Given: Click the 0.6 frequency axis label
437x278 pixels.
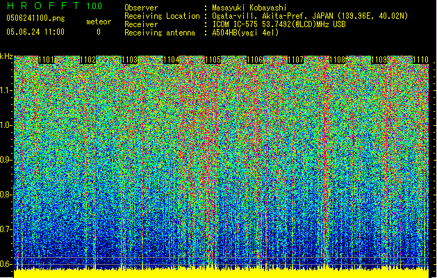Looking at the screenshot, I should coord(6,264).
